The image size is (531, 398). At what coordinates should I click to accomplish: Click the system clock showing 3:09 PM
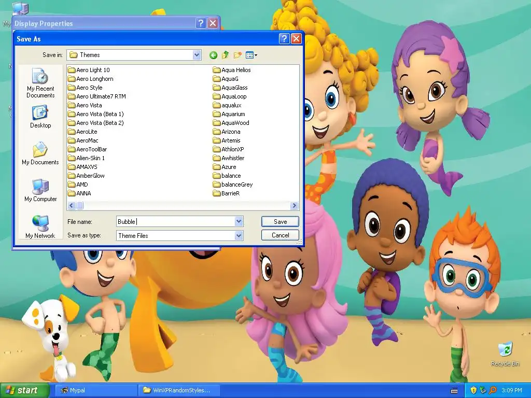click(x=512, y=390)
